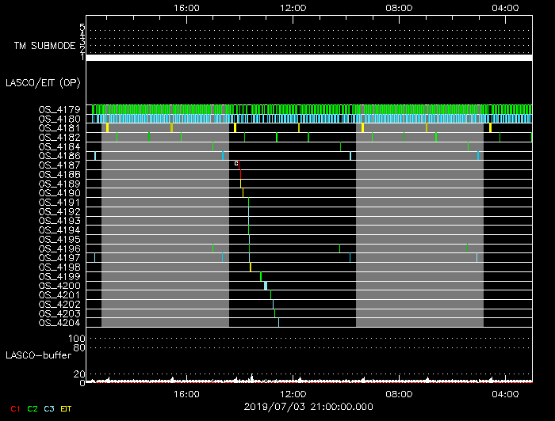
Task: Click the EIT legend entry
Action: (66, 408)
